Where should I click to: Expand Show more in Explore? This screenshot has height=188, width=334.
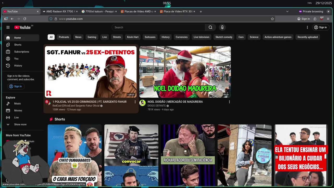click(21, 125)
